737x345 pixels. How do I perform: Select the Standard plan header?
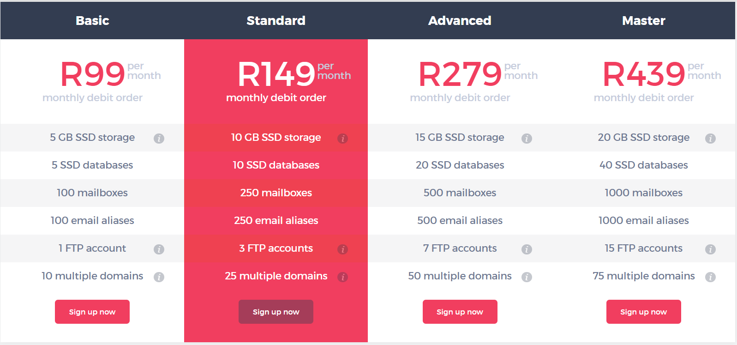[276, 20]
